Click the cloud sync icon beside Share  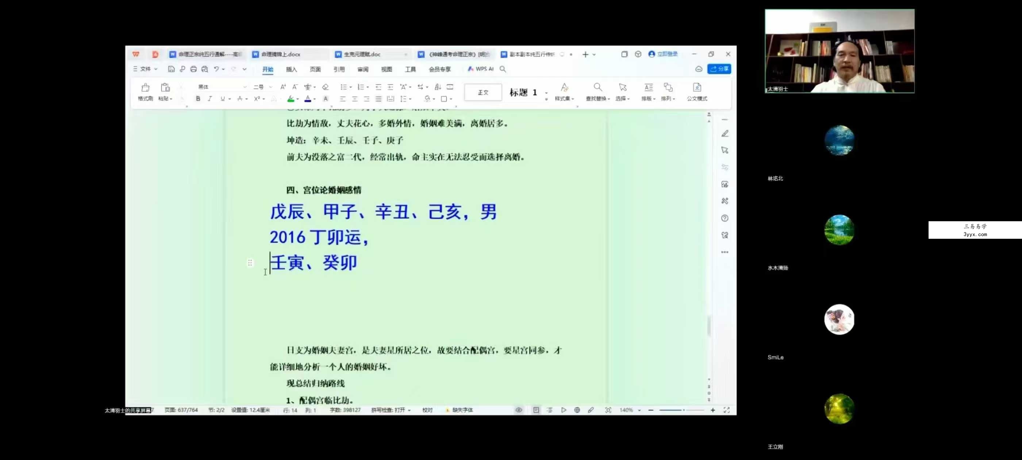[x=699, y=69]
